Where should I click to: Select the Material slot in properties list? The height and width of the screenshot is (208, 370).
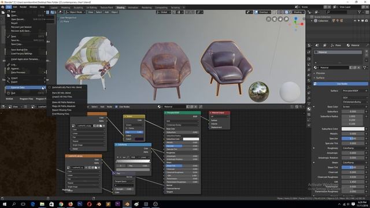click(338, 52)
